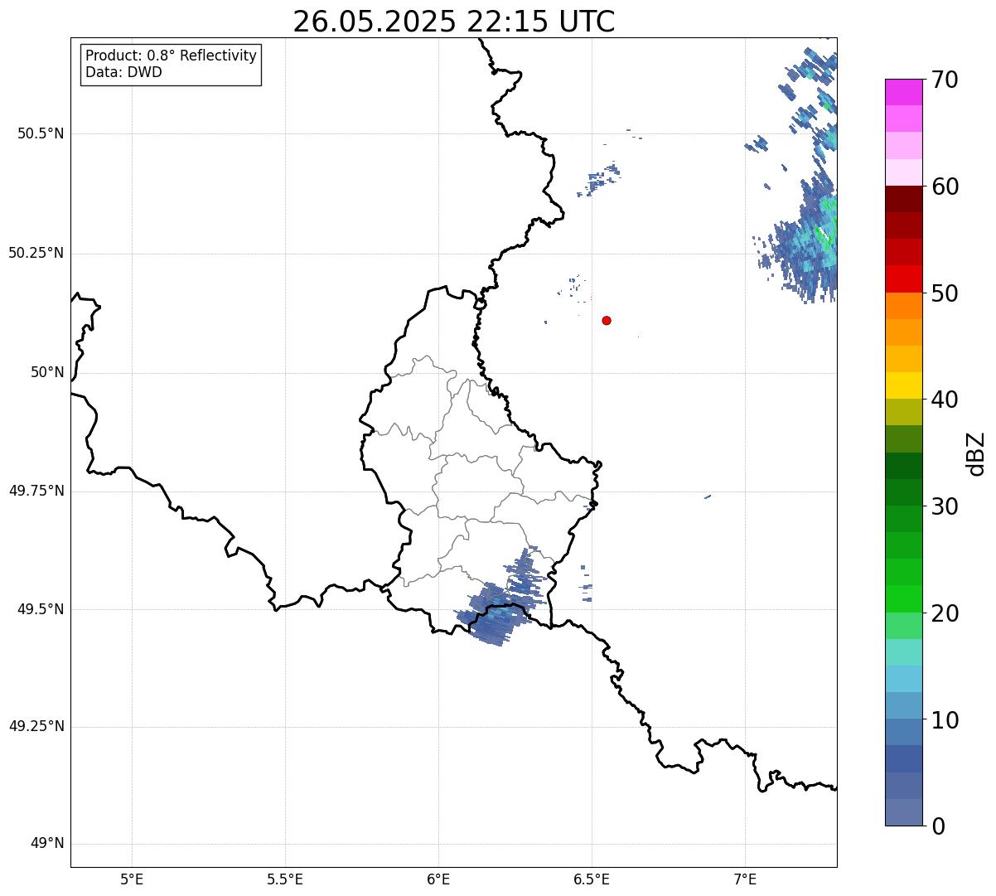Pick the orange colorbar segment below 50

click(x=903, y=306)
